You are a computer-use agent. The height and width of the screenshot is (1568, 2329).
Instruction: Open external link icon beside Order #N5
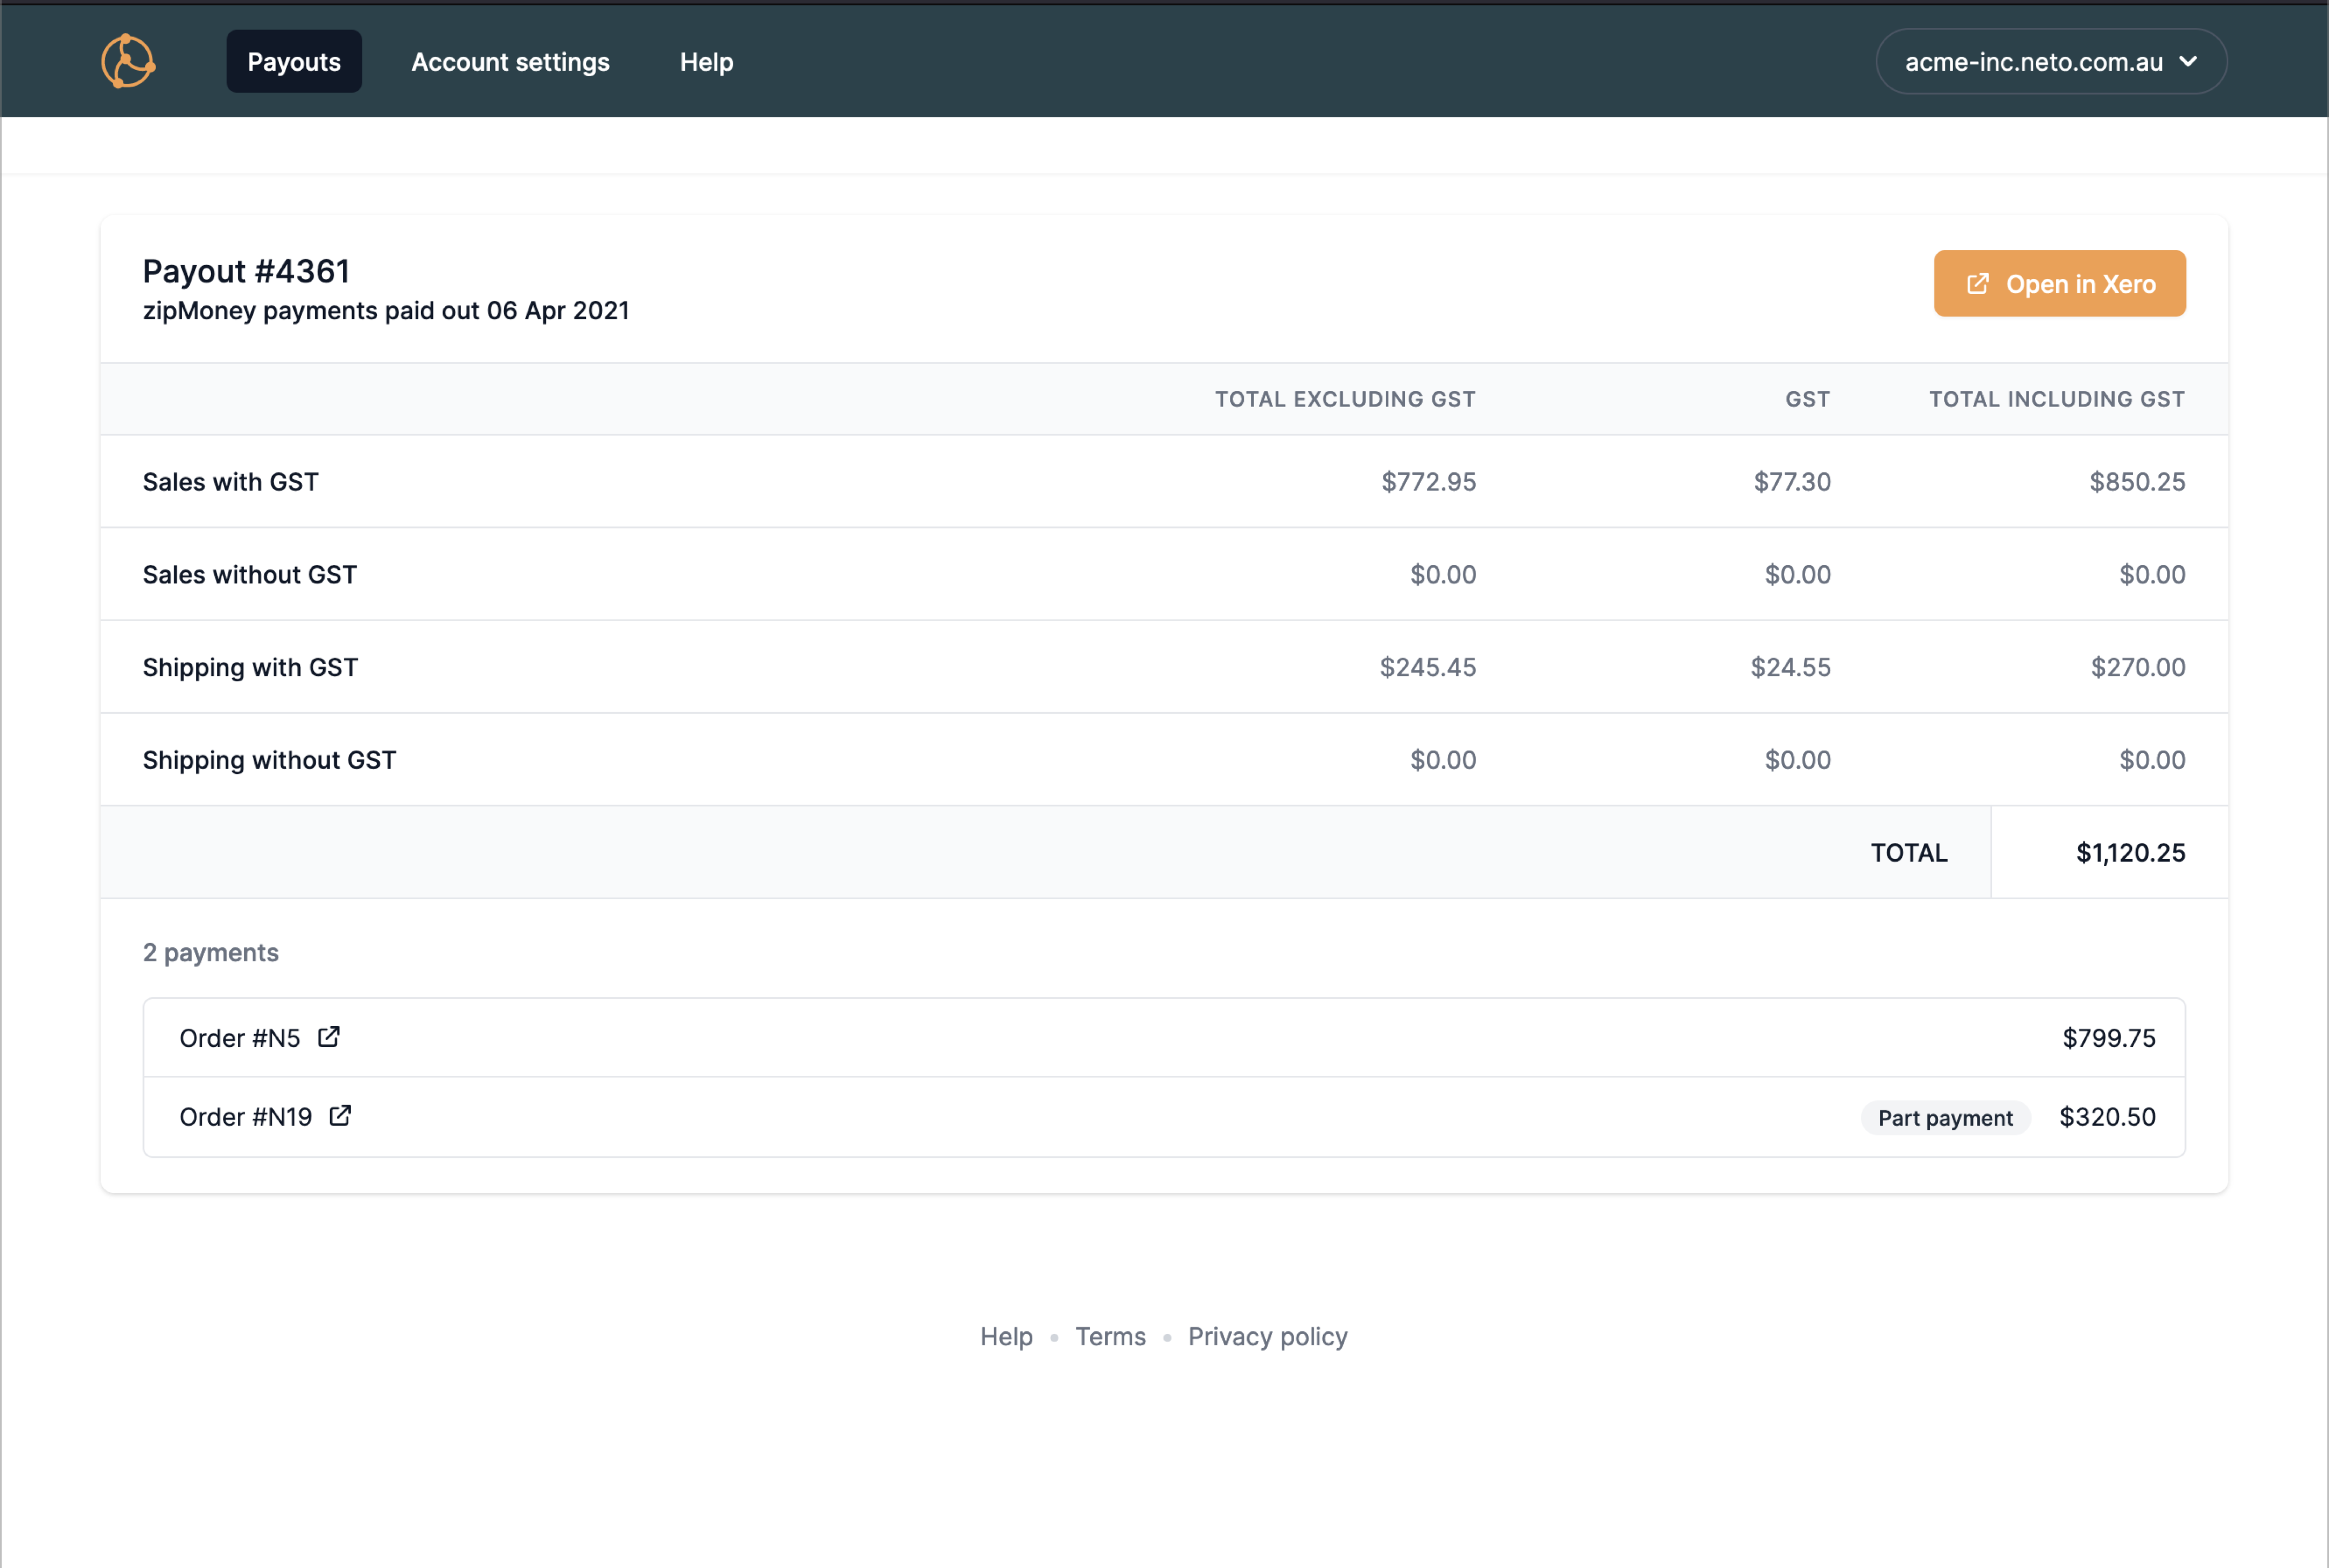click(x=329, y=1037)
